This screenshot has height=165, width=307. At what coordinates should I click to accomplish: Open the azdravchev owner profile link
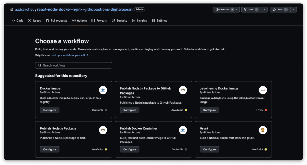pyautogui.click(x=25, y=9)
